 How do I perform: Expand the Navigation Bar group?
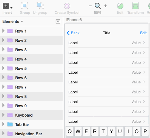coord(3,134)
